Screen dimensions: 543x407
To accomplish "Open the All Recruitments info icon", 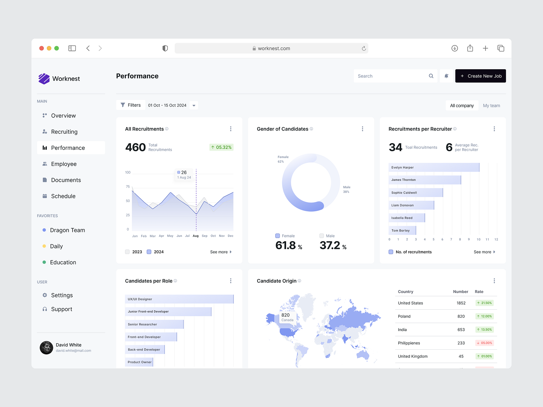I will (167, 129).
